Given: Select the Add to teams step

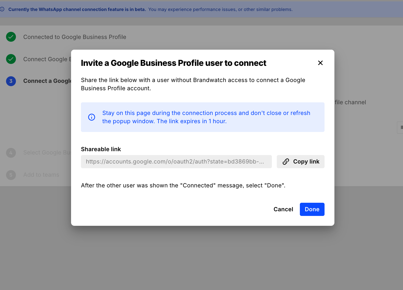Looking at the screenshot, I should pyautogui.click(x=41, y=175).
